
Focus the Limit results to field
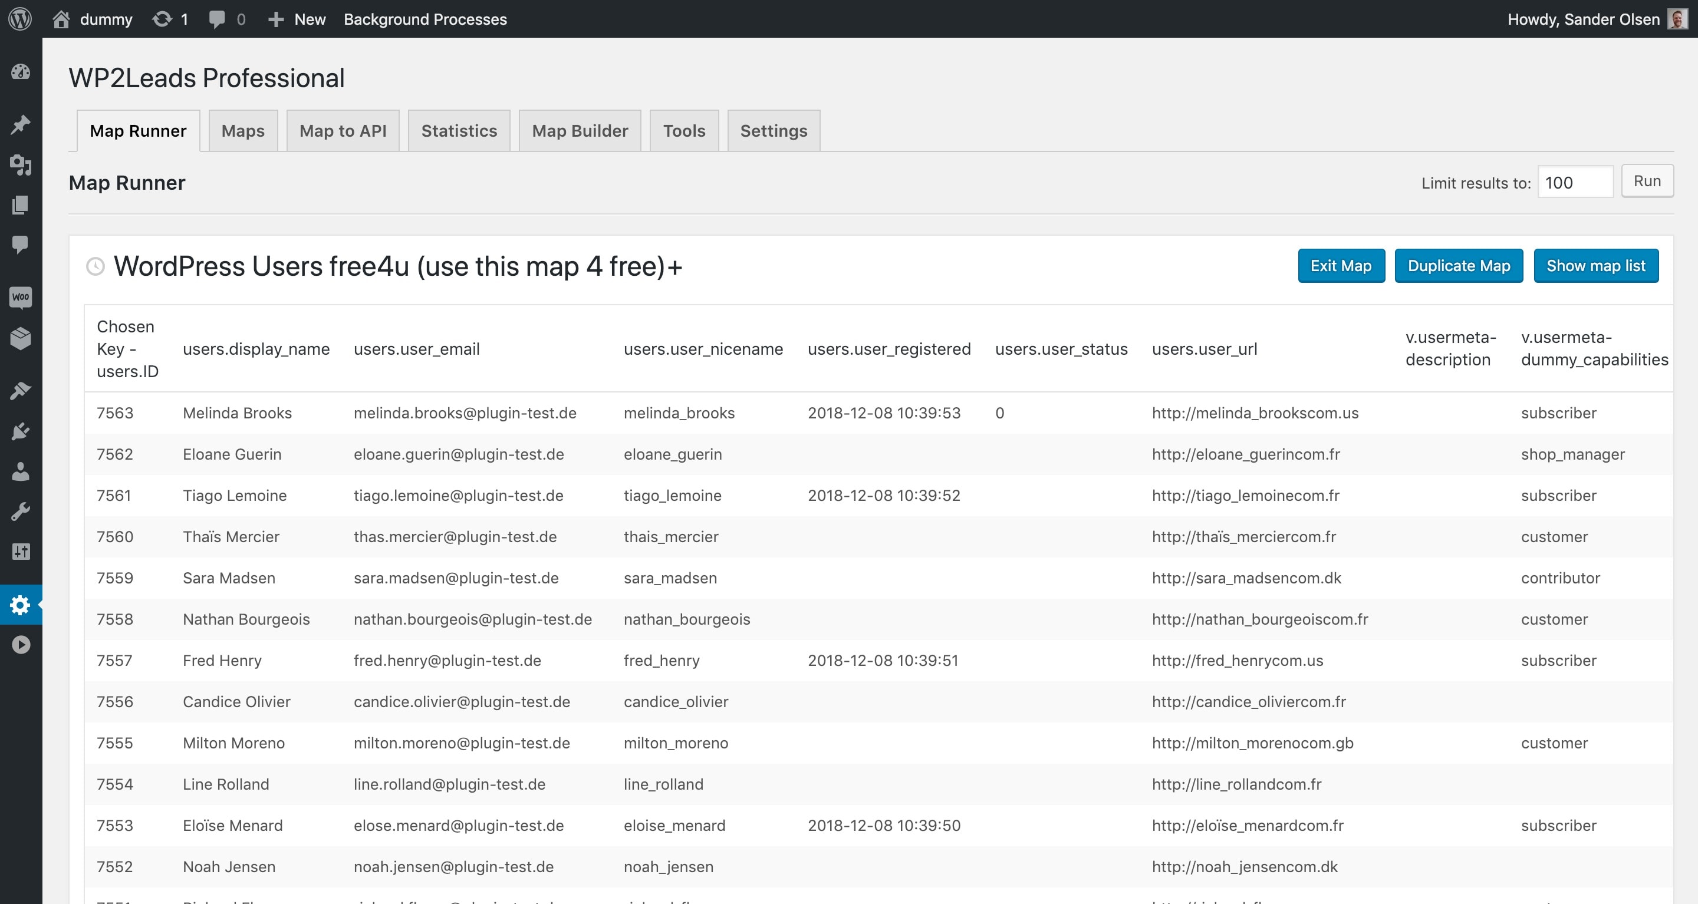(1575, 183)
